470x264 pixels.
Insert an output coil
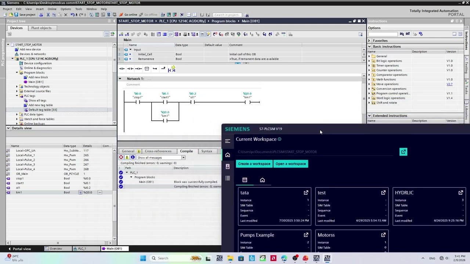click(138, 69)
